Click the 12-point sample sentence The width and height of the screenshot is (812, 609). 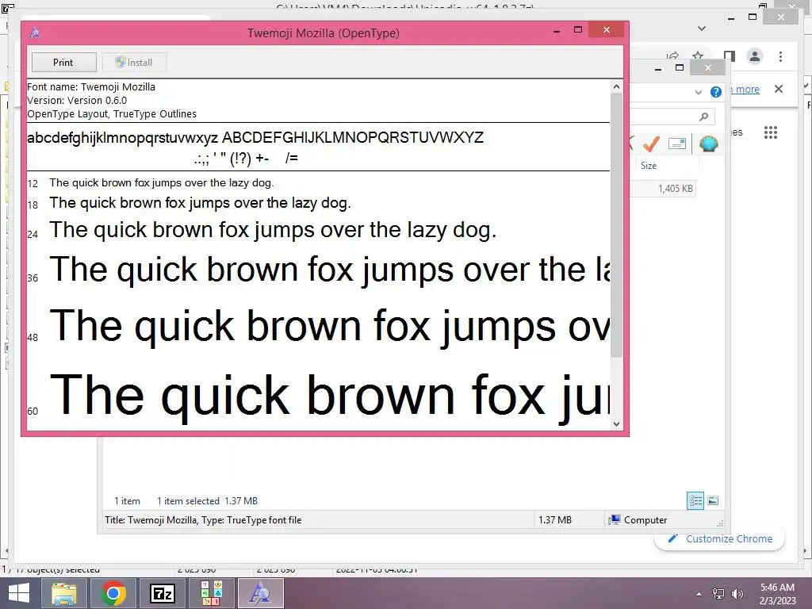162,183
